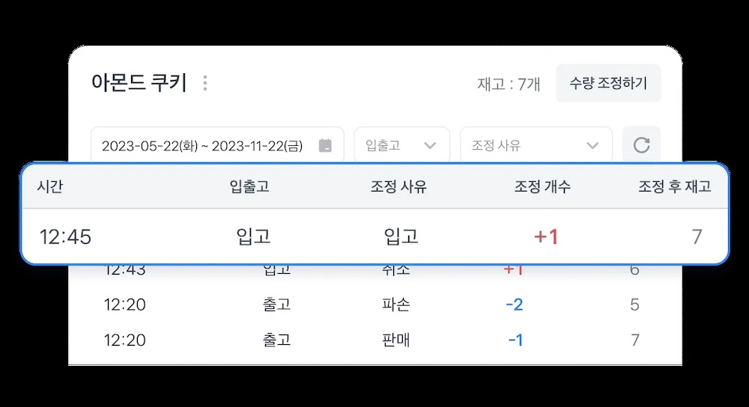Click the refresh icon button
Image resolution: width=749 pixels, height=407 pixels.
click(641, 145)
